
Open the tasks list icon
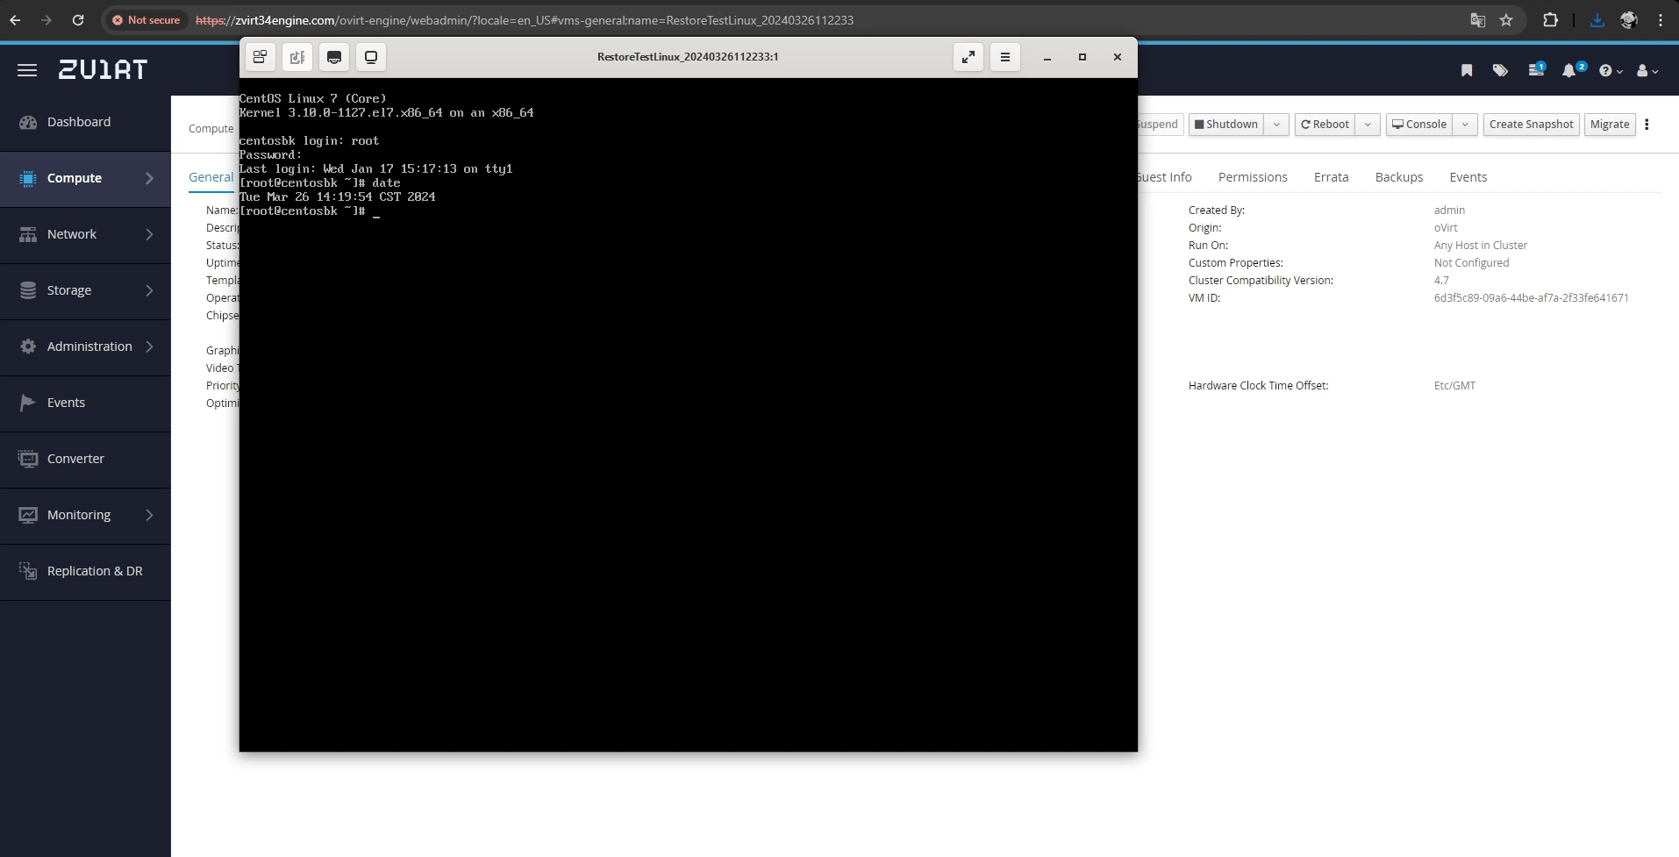(1535, 70)
